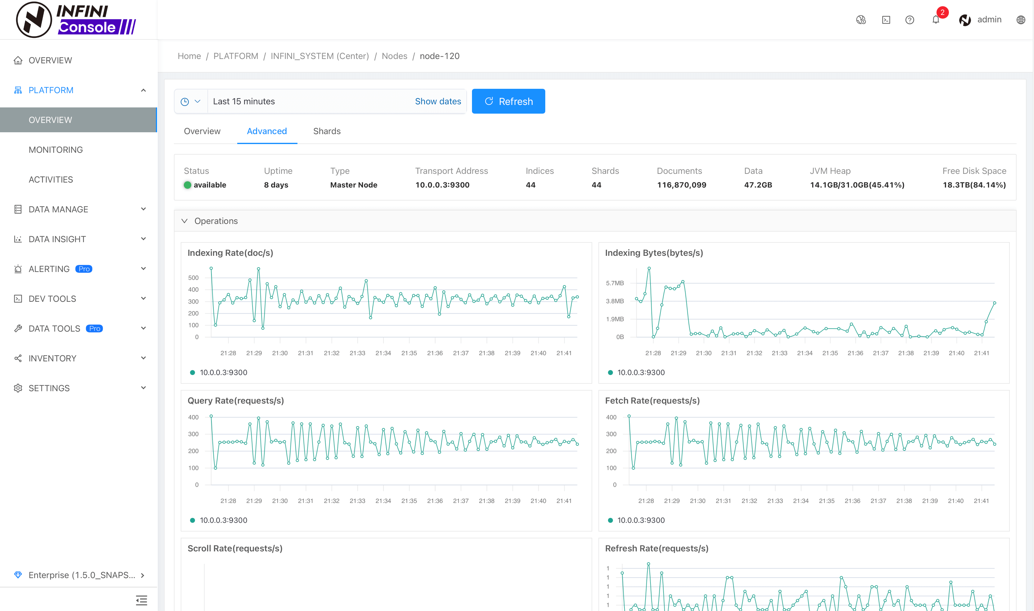The image size is (1034, 611).
Task: Click the cluster health status icon
Action: [x=862, y=20]
